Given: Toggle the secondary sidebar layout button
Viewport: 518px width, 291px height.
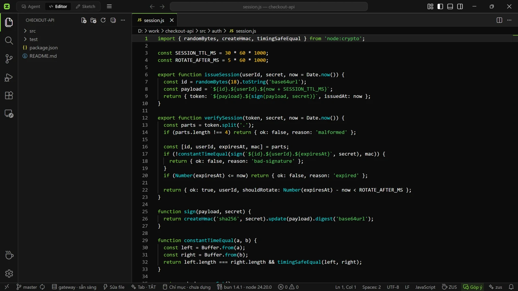Looking at the screenshot, I should tap(460, 6).
